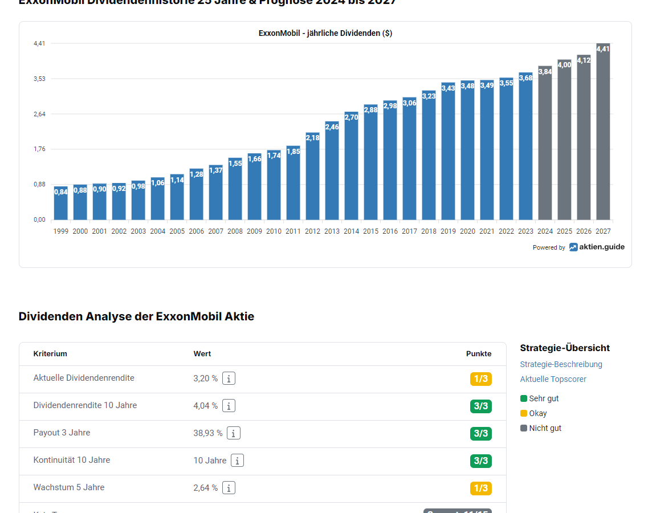Select the 1999 dividend bar labeled 0,84
The image size is (648, 513).
point(61,203)
